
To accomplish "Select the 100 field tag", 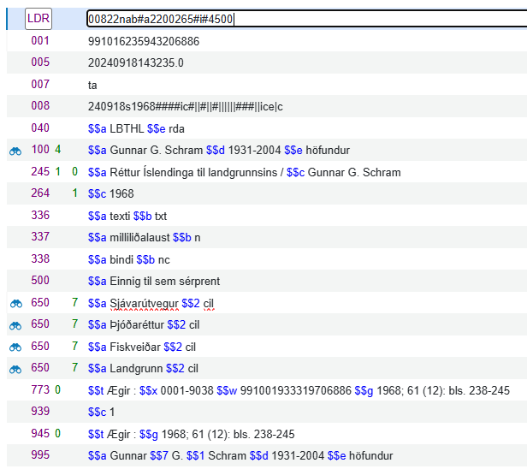I will click(40, 150).
